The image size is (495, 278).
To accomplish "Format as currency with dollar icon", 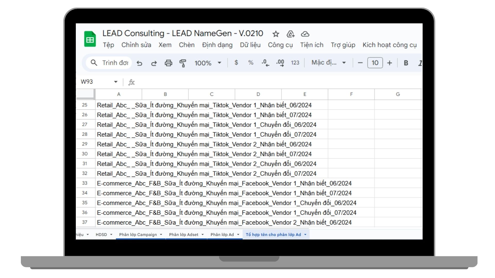I will pyautogui.click(x=236, y=63).
